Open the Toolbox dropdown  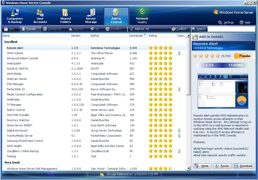coord(180,29)
